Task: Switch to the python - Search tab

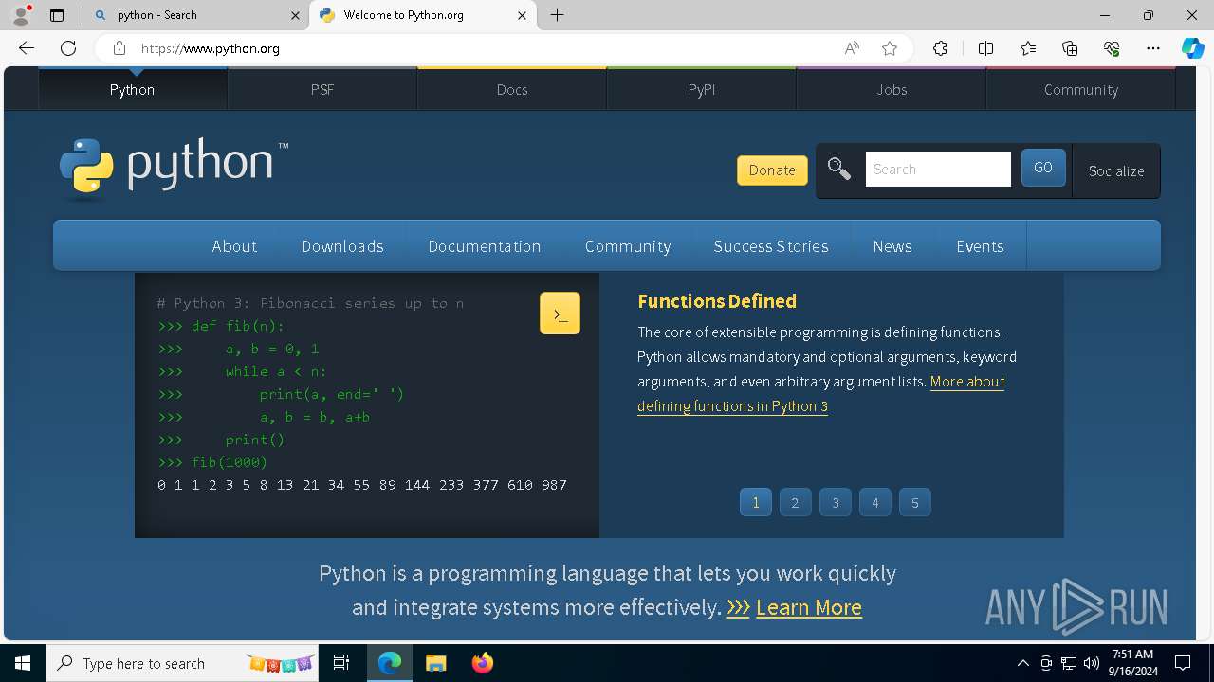Action: [195, 15]
